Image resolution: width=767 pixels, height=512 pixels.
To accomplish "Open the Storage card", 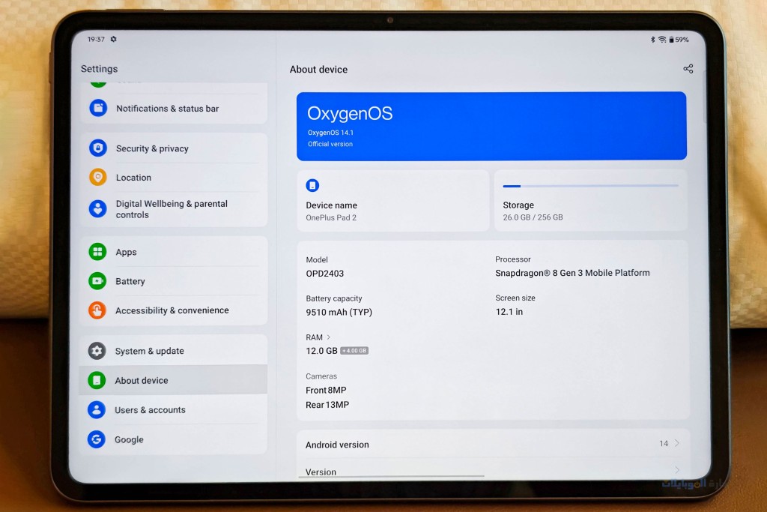I will click(591, 201).
